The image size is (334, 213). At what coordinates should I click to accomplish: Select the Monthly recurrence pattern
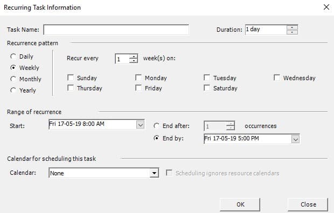13,79
